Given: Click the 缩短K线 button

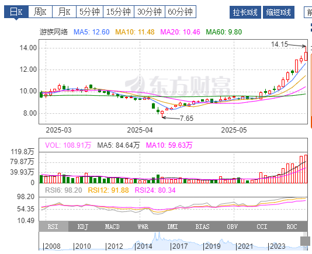Looking at the screenshot, I should coord(279,12).
